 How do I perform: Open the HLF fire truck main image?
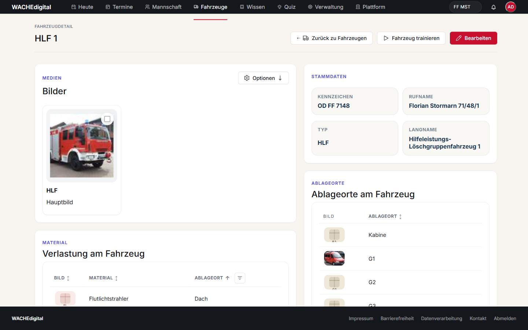[82, 146]
